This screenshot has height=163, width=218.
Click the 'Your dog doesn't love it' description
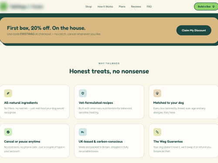(x=182, y=149)
